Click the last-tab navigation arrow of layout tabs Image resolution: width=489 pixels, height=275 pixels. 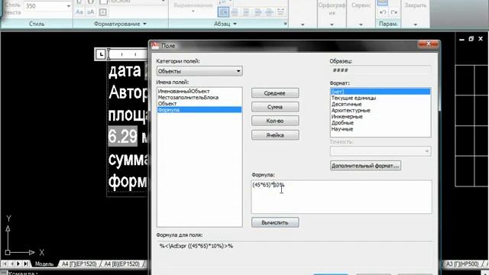(26, 264)
